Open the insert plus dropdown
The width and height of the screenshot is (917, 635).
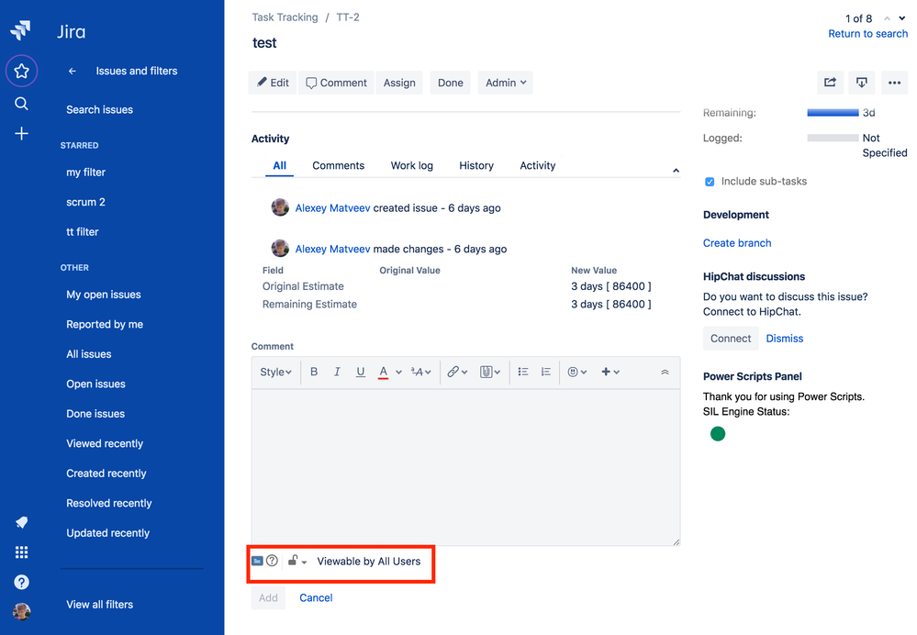point(610,372)
